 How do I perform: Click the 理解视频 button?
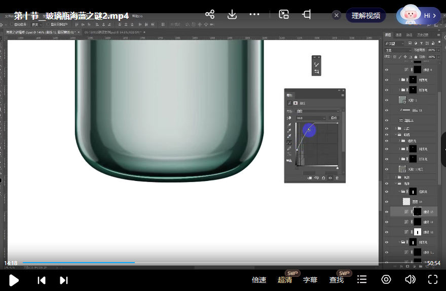[366, 16]
